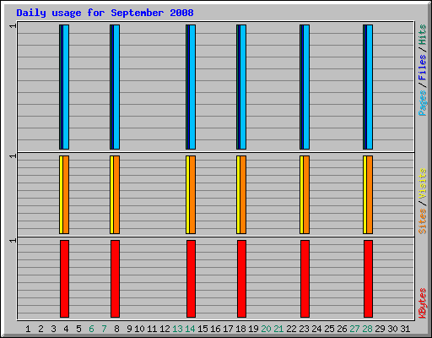This screenshot has width=432, height=338.
Task: Click day label '23' on the bottom axis
Action: 304,329
